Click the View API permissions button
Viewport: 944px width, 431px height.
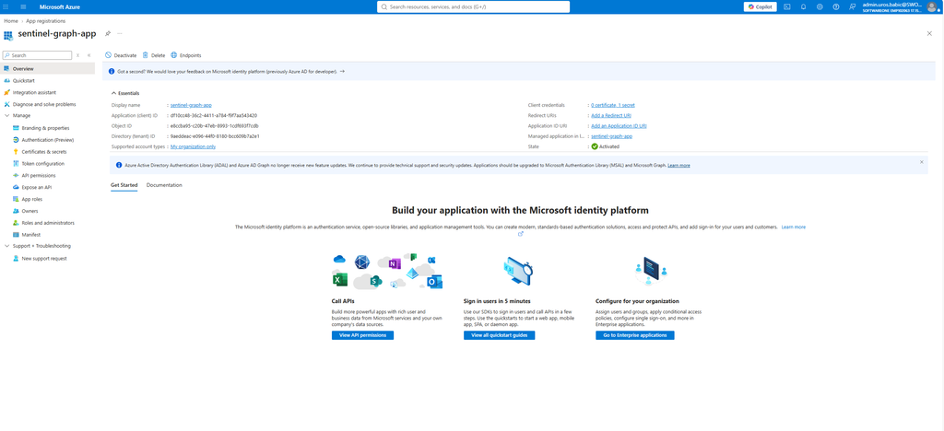[362, 335]
